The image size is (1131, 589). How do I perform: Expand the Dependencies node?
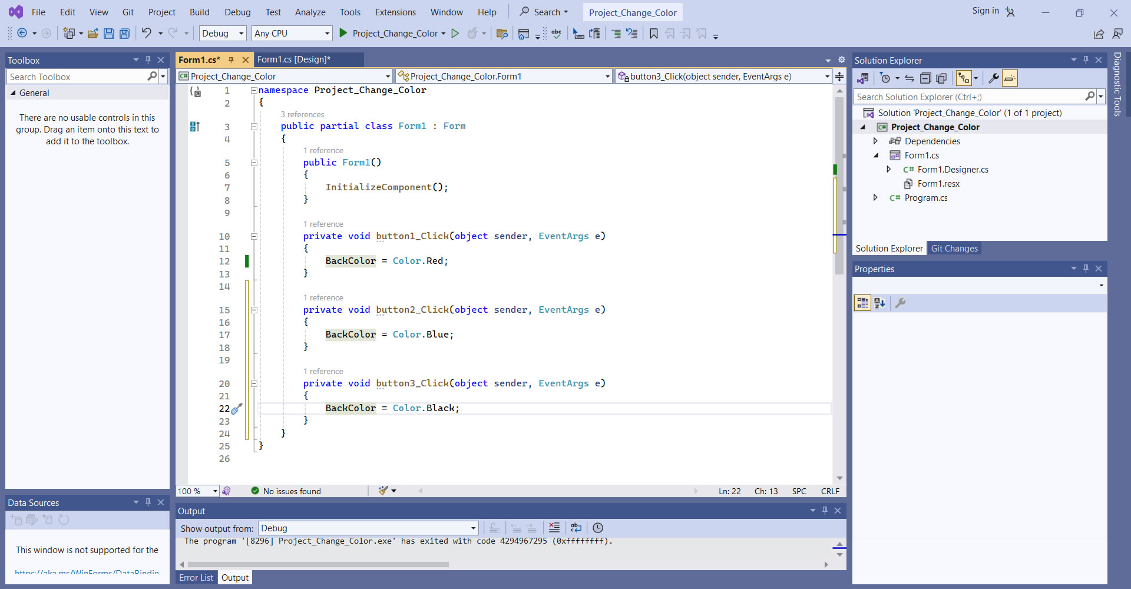pyautogui.click(x=875, y=141)
